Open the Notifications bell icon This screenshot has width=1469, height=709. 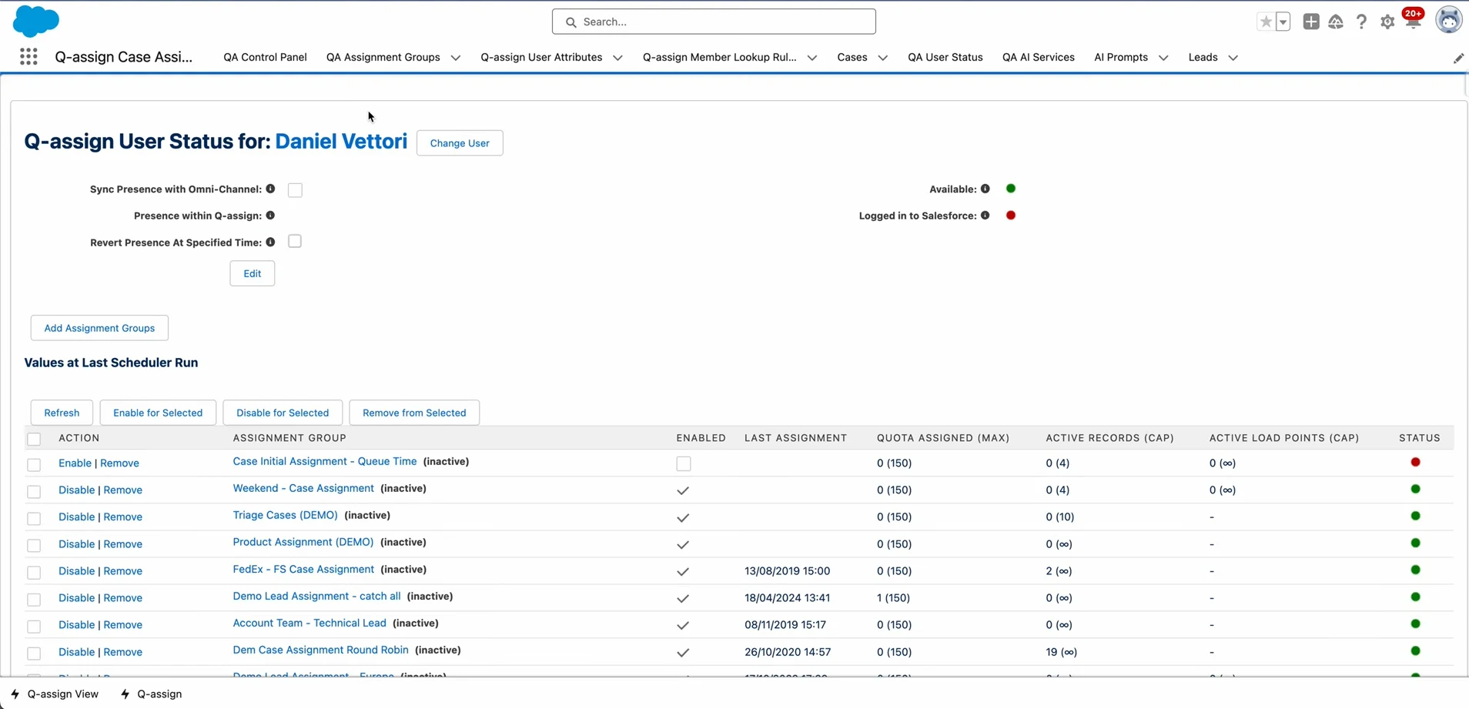[x=1413, y=22]
